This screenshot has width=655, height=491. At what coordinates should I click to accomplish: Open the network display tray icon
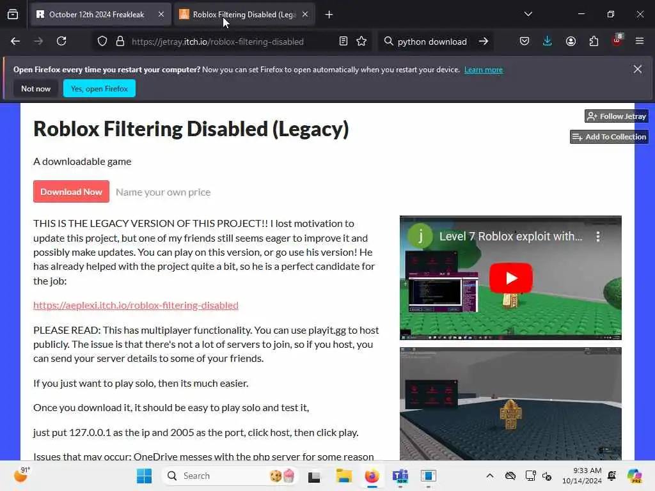point(530,476)
